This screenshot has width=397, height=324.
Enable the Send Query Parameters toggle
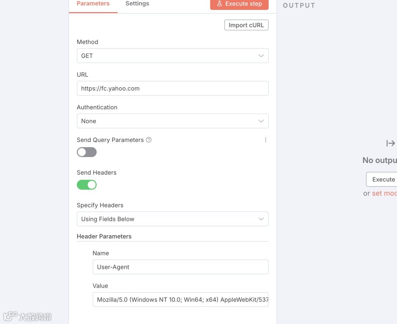(87, 152)
